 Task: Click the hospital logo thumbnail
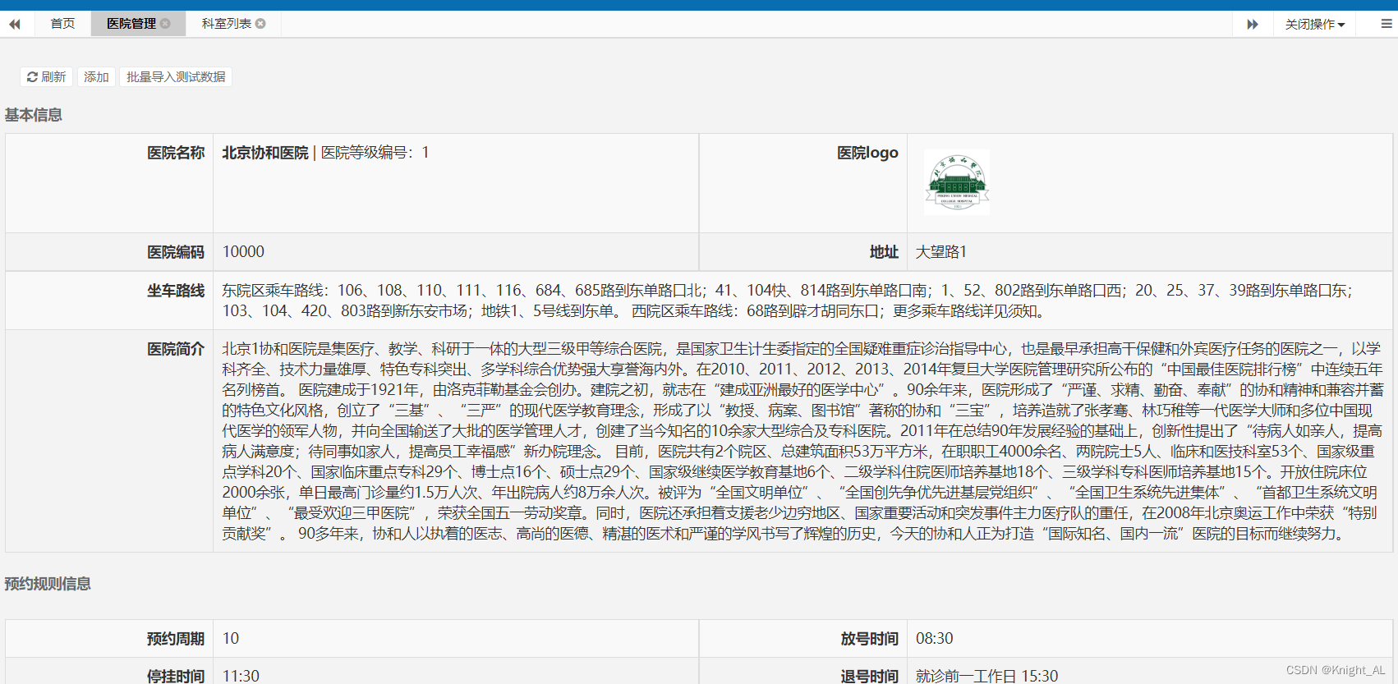pos(957,182)
